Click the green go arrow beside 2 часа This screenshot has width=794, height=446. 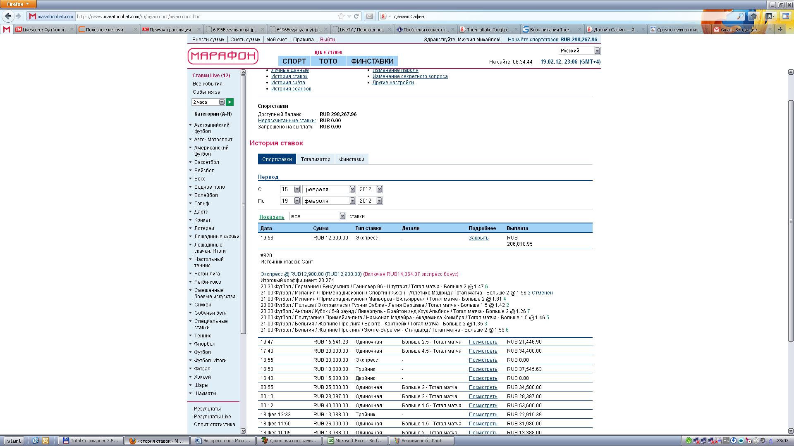tap(230, 102)
